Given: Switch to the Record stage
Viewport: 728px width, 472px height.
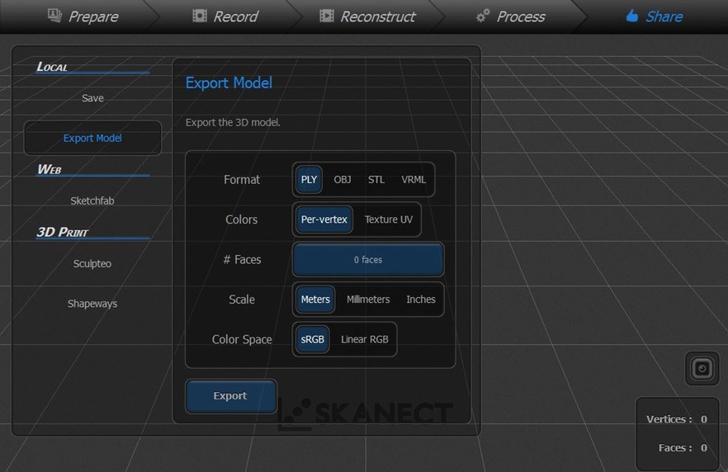Looking at the screenshot, I should (225, 17).
